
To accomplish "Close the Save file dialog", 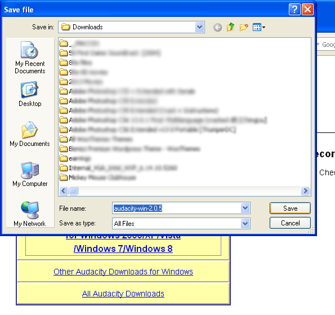I will [x=307, y=10].
